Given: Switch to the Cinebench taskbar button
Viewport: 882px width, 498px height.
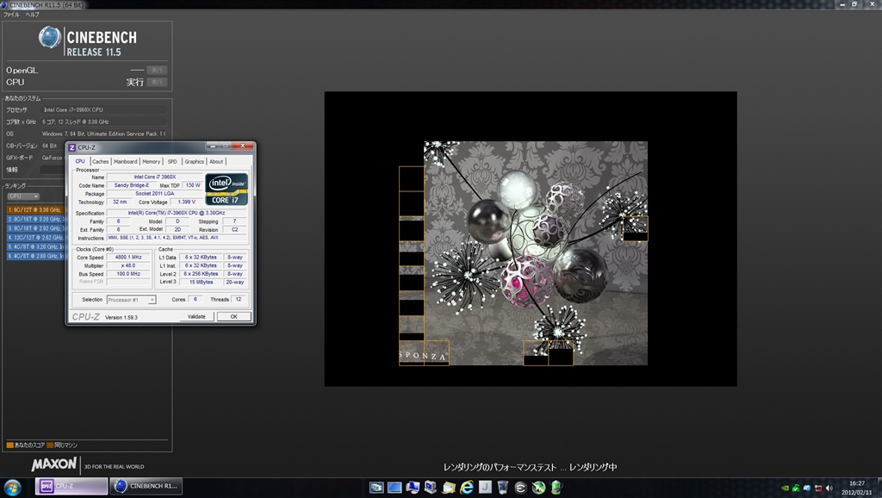Looking at the screenshot, I should pyautogui.click(x=146, y=487).
